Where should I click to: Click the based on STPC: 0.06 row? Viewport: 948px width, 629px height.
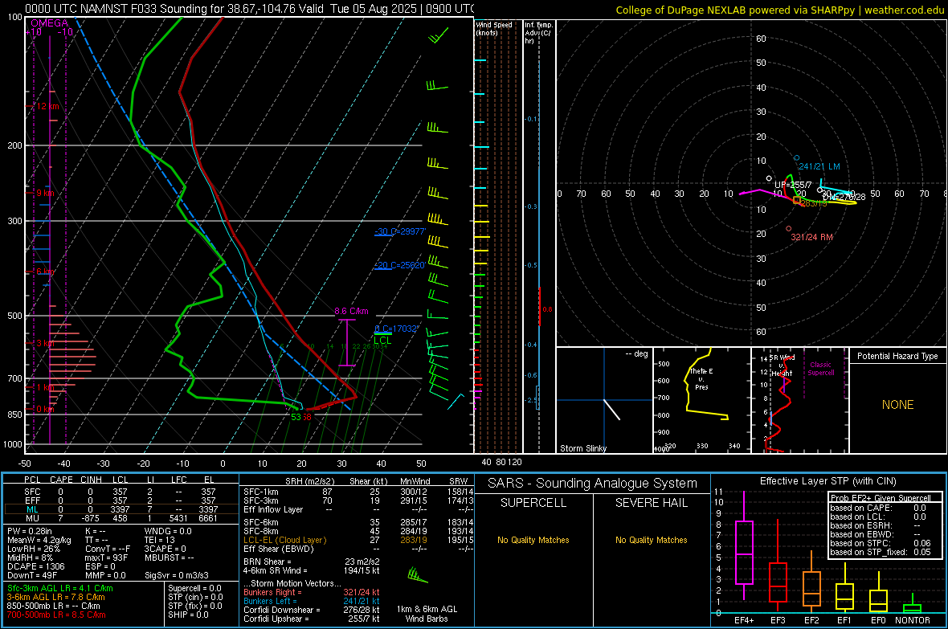click(881, 543)
